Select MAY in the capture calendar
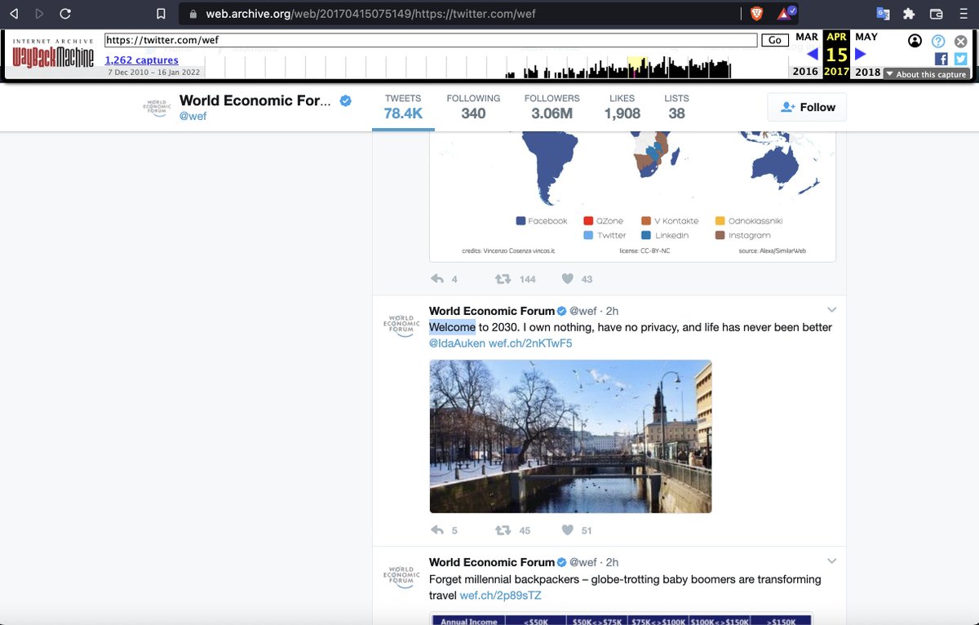This screenshot has width=979, height=625. point(866,38)
